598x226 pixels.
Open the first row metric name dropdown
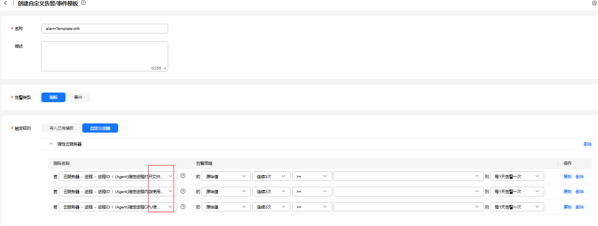(118, 176)
